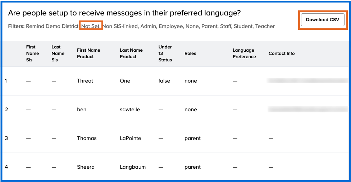Viewport: 351px width, 182px height.
Task: Click the Download CSV button
Action: (x=322, y=20)
